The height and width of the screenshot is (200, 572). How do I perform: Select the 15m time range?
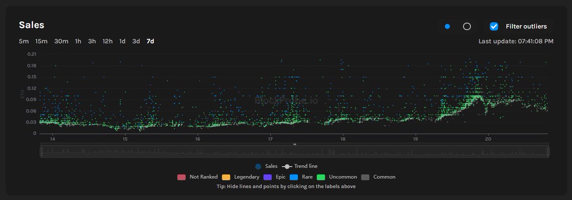41,41
